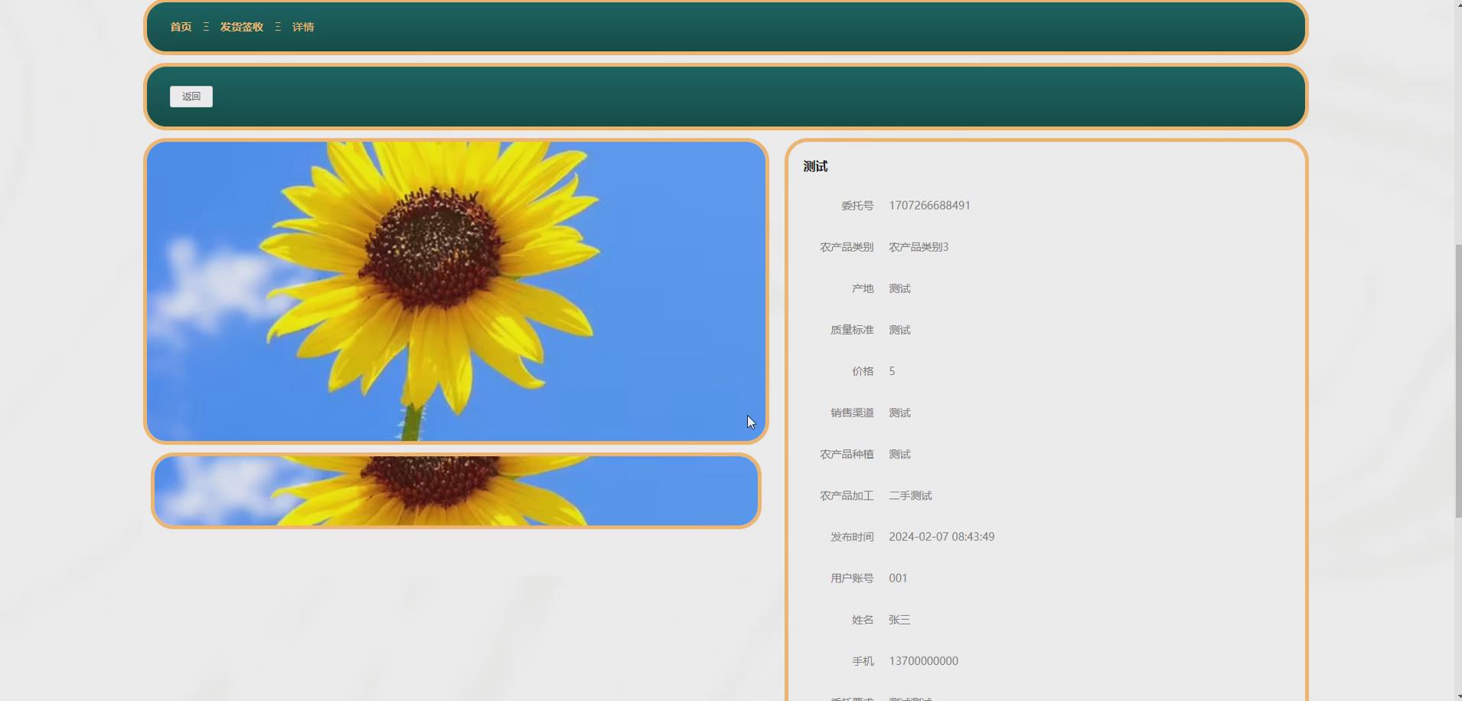Click the bold 测试 title heading
The image size is (1462, 701).
pyautogui.click(x=815, y=166)
